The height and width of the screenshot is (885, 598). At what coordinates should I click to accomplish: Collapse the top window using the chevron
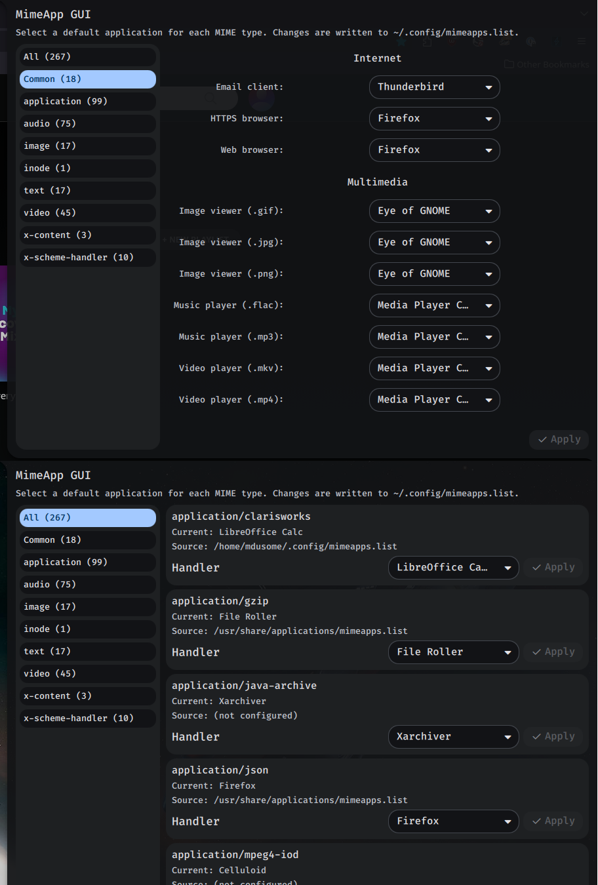584,13
